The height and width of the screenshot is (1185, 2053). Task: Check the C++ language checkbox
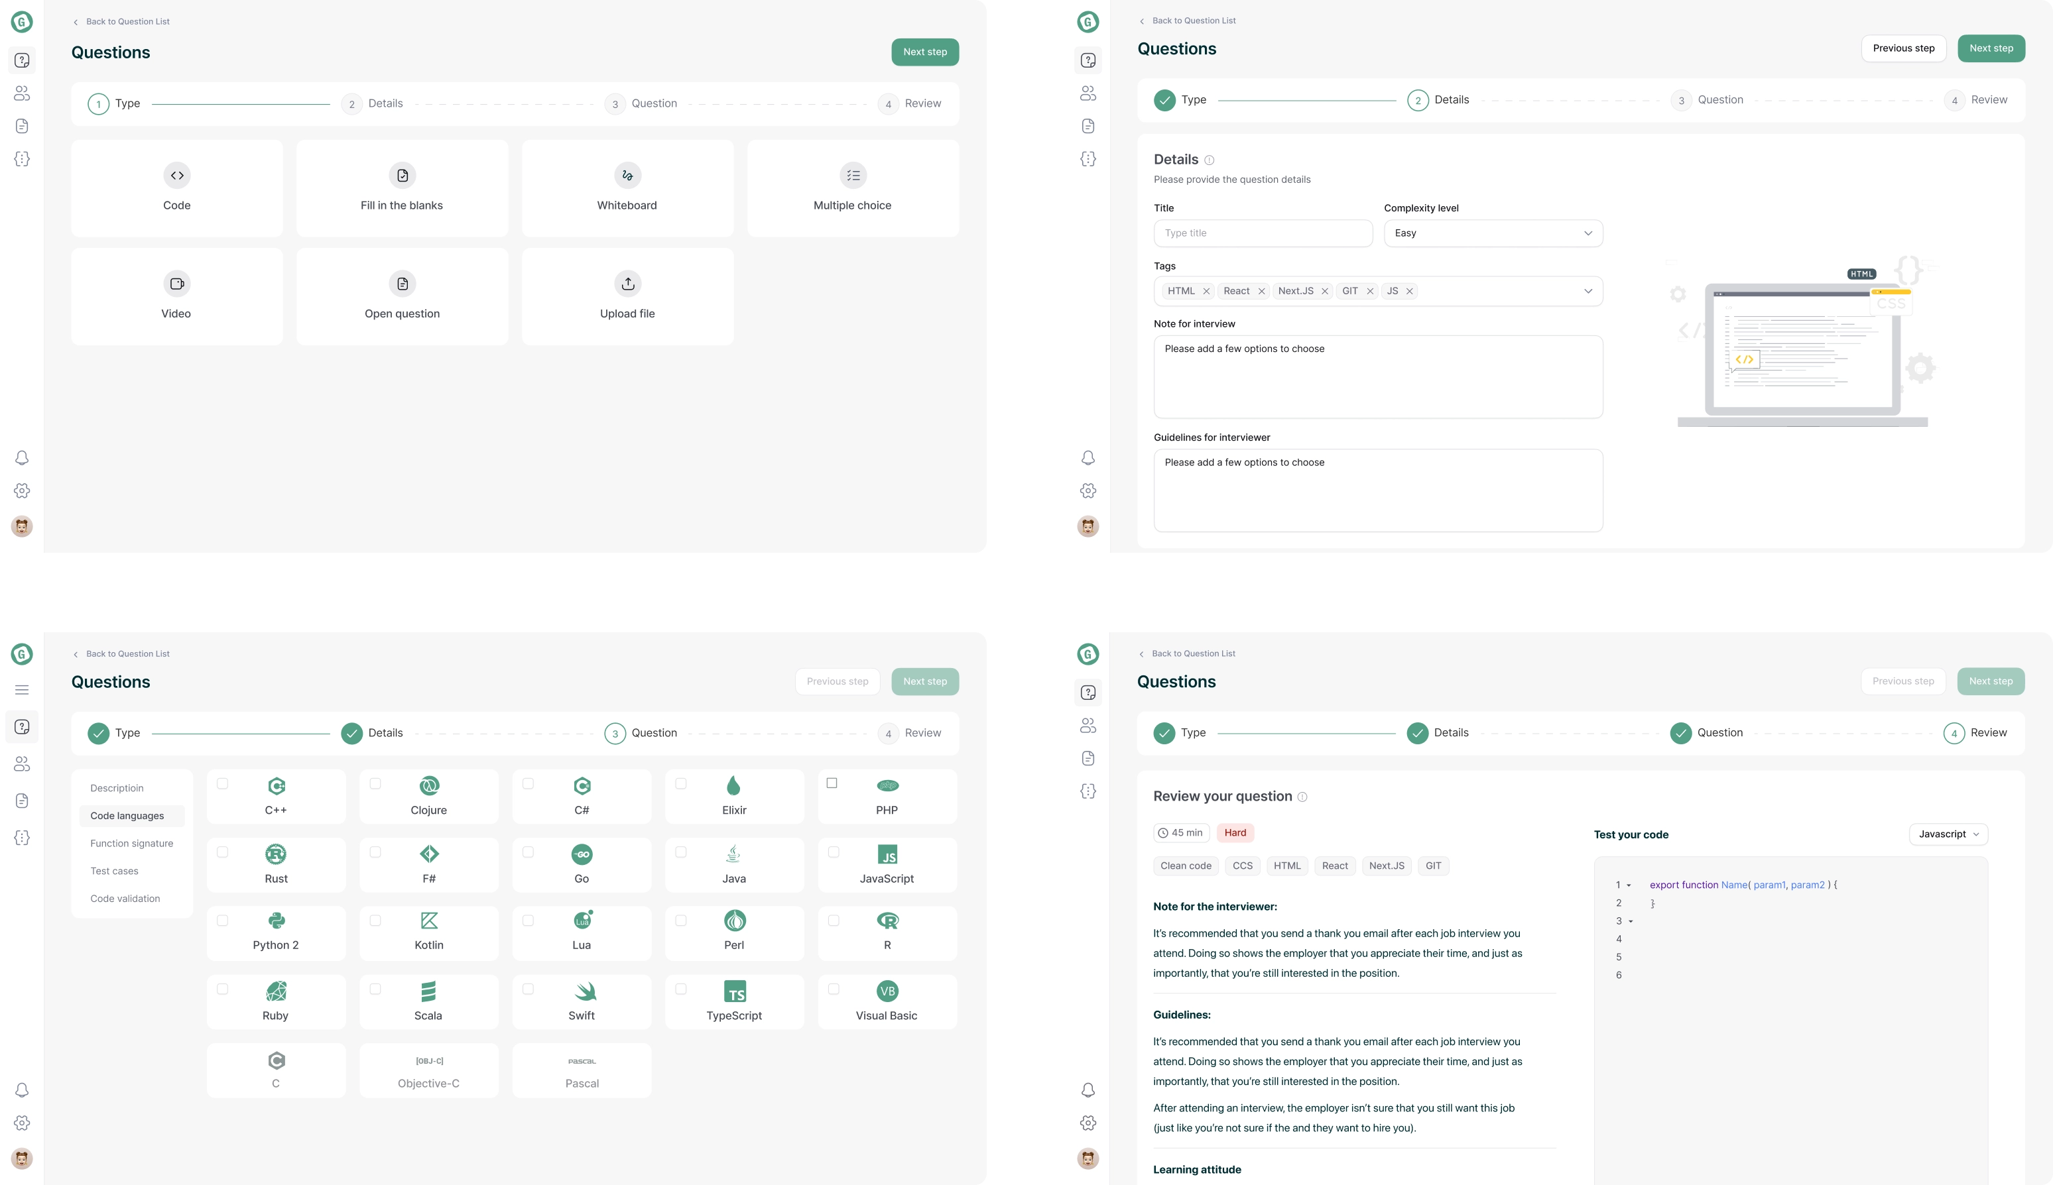(x=222, y=783)
